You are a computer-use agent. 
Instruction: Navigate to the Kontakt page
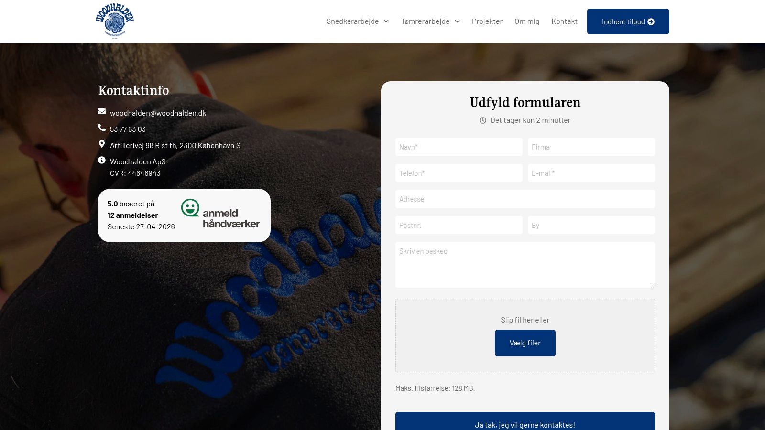click(565, 21)
